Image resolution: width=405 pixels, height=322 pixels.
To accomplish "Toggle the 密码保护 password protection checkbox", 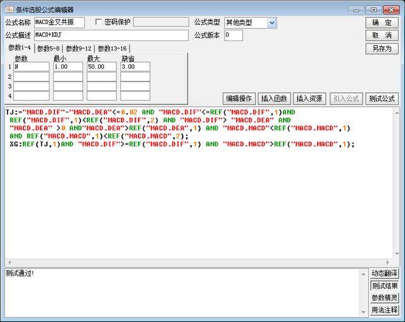I will coord(98,22).
